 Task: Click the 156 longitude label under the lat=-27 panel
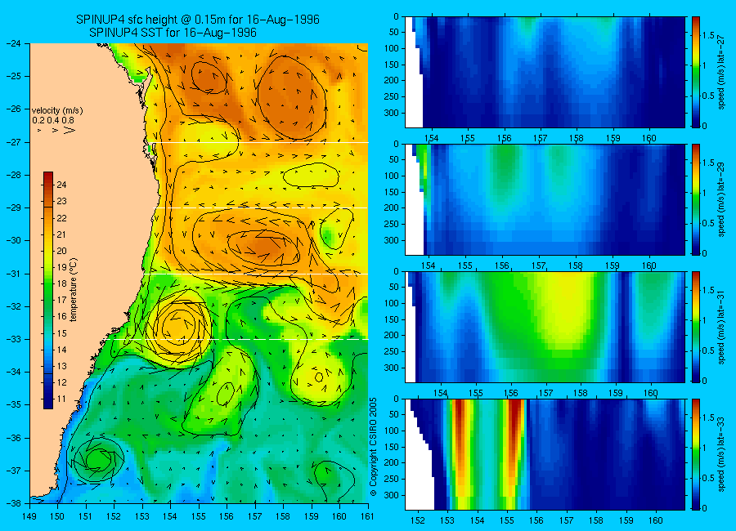pyautogui.click(x=504, y=138)
